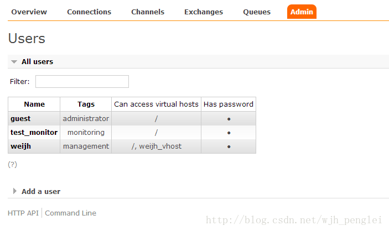This screenshot has height=231, width=389.
Task: Open the weijh user page
Action: pos(20,146)
